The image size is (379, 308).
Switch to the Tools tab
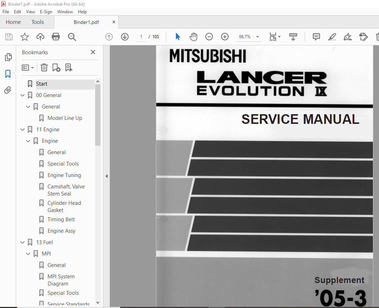38,22
